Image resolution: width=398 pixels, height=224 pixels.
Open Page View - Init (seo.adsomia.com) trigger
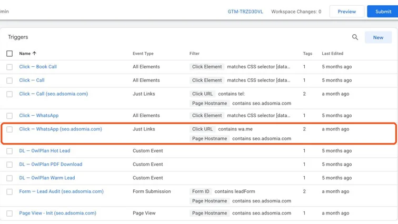pos(57,213)
